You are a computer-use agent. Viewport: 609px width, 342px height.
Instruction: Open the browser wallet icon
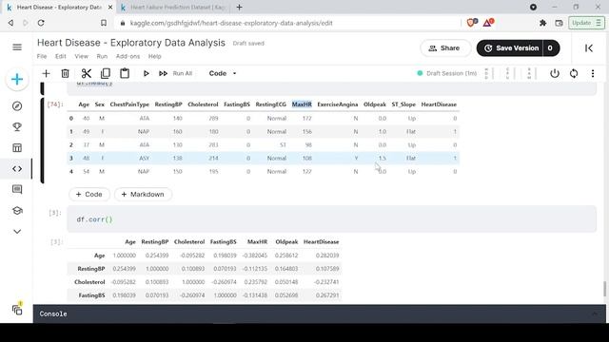559,23
